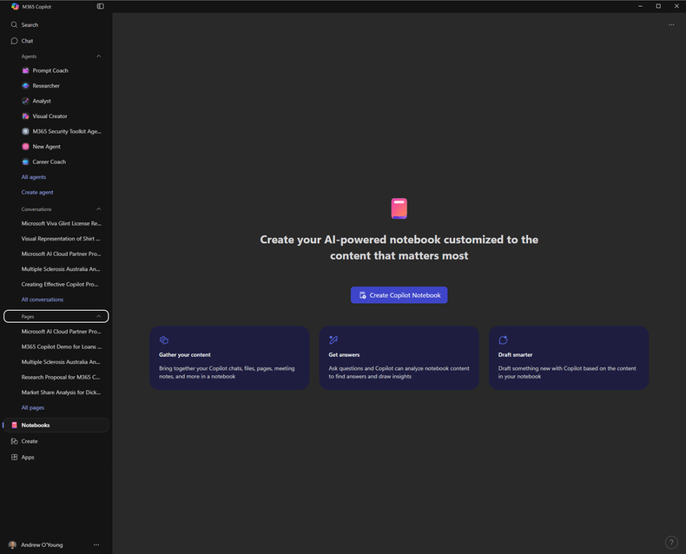Open account options next to Andrew O'Young
686x554 pixels.
coord(96,545)
